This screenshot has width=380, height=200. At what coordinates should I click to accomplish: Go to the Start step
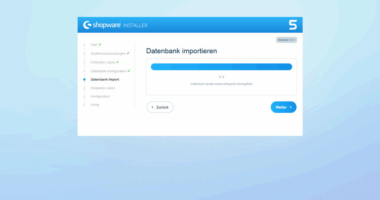point(94,45)
